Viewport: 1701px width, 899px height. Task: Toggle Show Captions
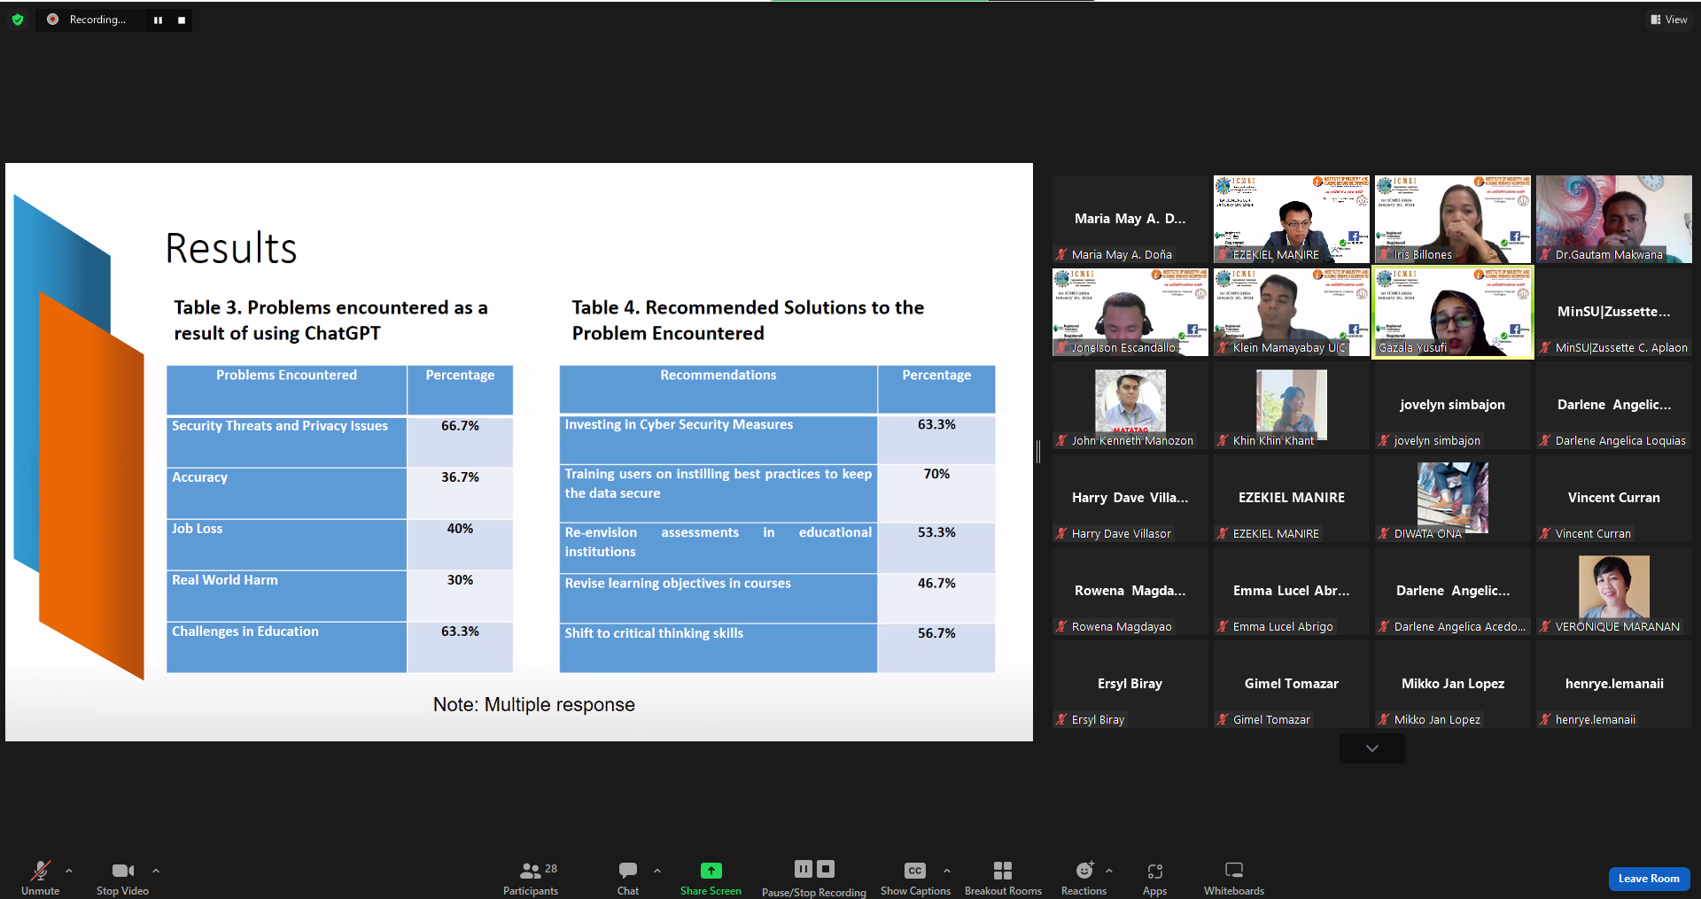point(915,878)
